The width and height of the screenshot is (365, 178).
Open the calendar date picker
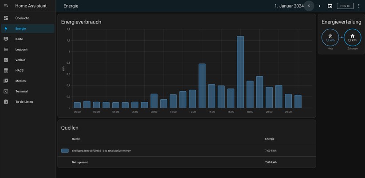330,6
